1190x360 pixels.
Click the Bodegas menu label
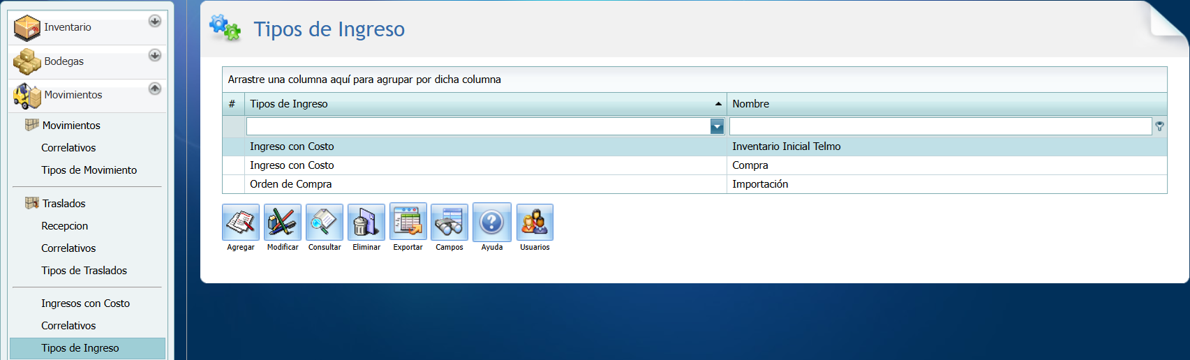64,61
